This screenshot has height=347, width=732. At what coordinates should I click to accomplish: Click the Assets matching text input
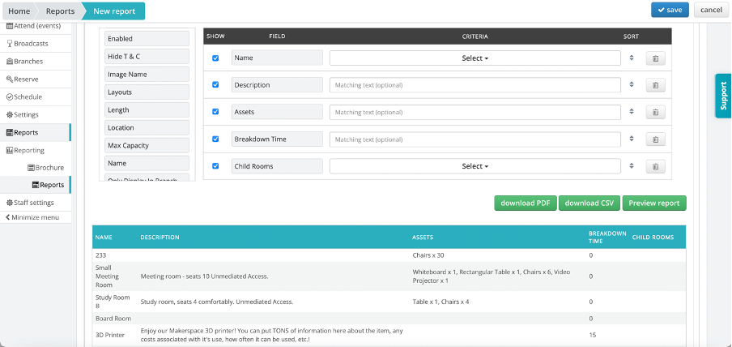475,112
